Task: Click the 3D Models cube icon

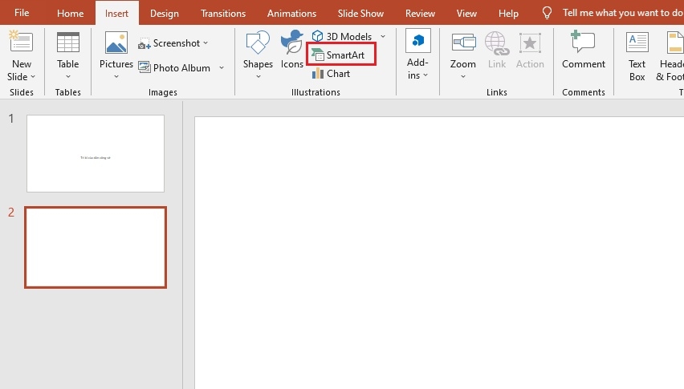Action: pos(318,36)
